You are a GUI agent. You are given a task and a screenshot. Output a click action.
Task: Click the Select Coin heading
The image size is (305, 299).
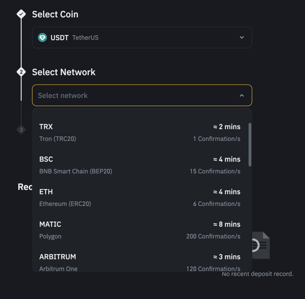[x=55, y=14]
